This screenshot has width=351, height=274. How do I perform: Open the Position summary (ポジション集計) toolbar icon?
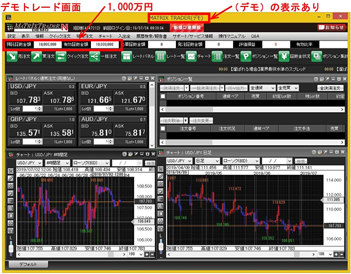317,56
